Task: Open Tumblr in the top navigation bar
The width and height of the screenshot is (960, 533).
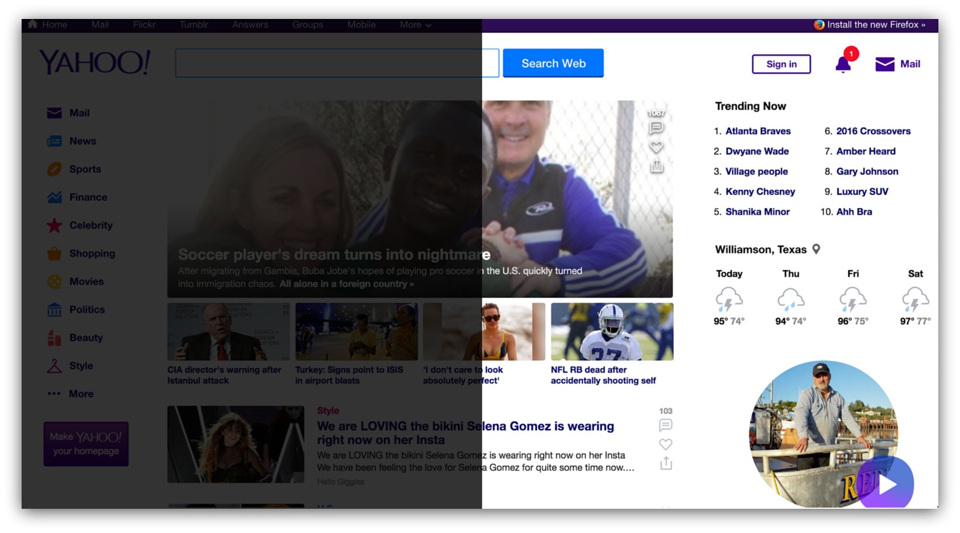Action: pos(194,25)
